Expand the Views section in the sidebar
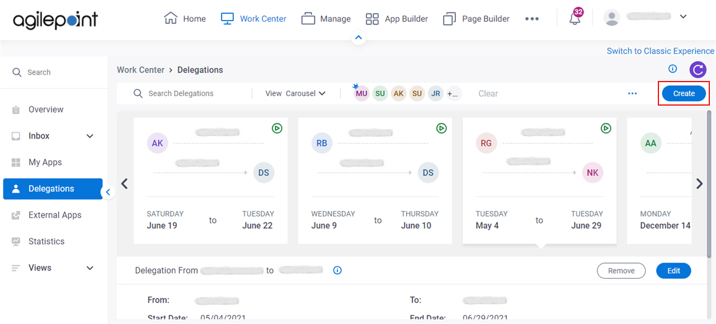 pyautogui.click(x=89, y=268)
